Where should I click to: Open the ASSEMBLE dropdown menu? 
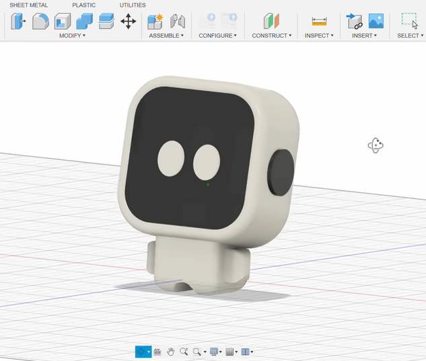pos(166,36)
